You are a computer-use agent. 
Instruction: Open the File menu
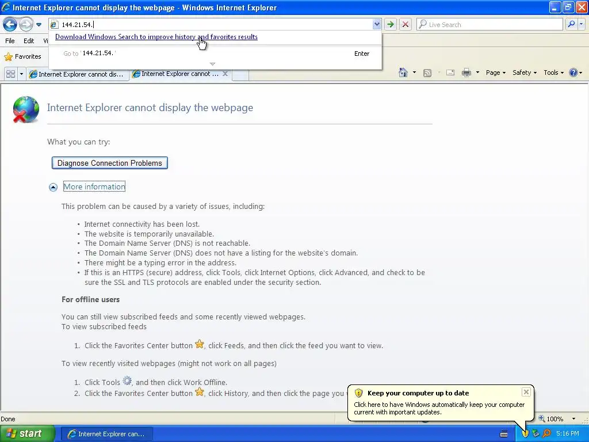10,41
